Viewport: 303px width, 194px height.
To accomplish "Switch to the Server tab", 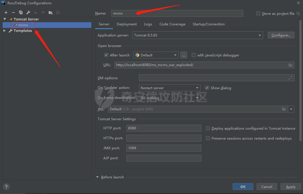I will coord(104,24).
